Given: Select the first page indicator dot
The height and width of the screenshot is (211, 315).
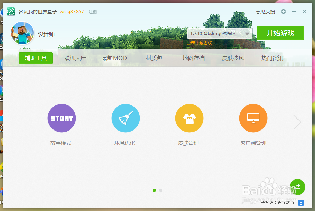Looking at the screenshot, I should click(x=154, y=190).
